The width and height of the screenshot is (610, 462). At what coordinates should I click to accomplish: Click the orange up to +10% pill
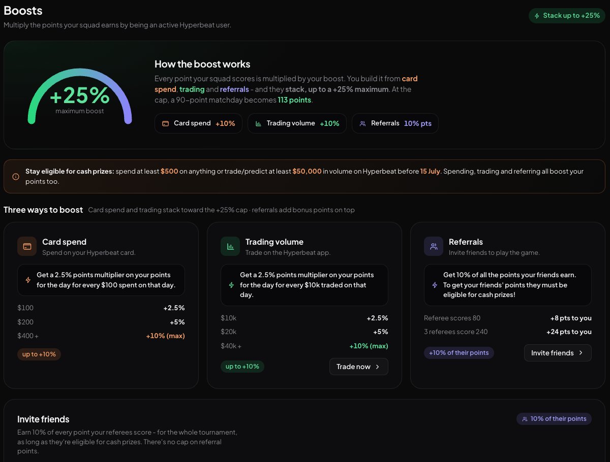(x=39, y=354)
